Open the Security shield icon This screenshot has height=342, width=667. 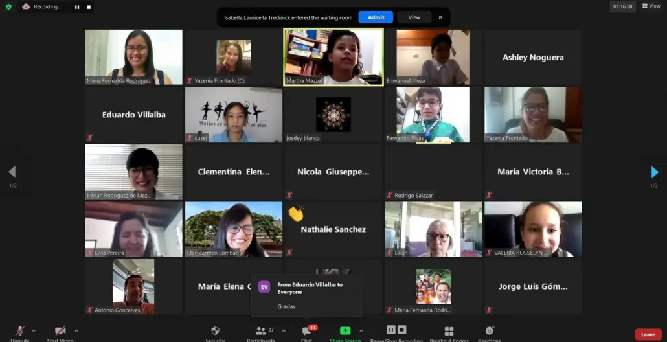215,330
